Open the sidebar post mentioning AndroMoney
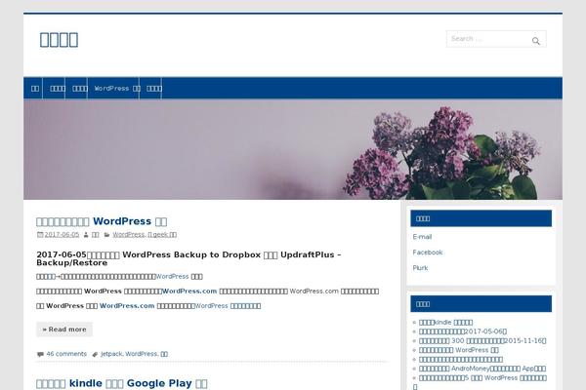 coord(482,369)
